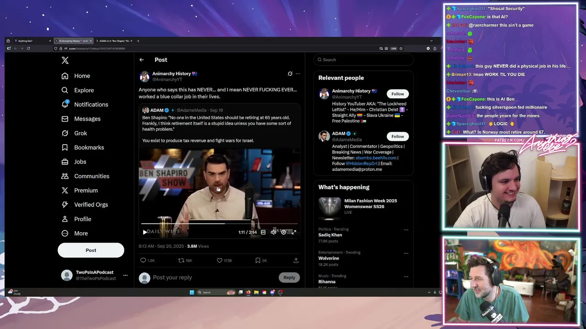Enter fullscreen on the video

click(x=293, y=232)
